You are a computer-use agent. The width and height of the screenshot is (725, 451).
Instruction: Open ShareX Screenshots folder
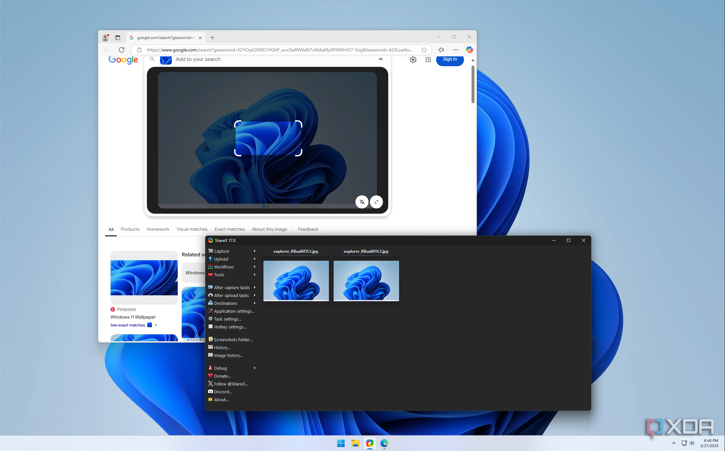click(x=232, y=340)
